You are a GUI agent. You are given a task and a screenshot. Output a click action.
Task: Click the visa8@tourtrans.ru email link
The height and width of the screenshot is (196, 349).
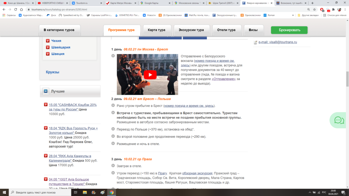[x=277, y=42]
